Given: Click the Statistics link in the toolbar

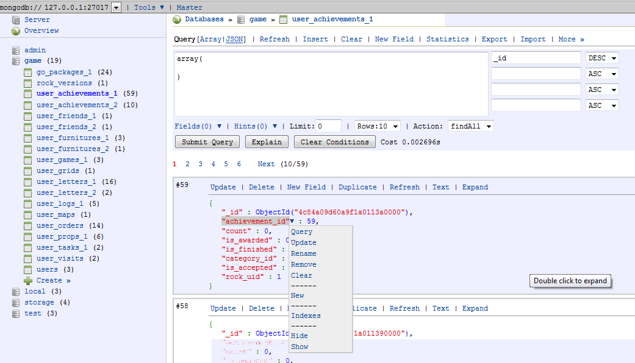Looking at the screenshot, I should pyautogui.click(x=448, y=39).
